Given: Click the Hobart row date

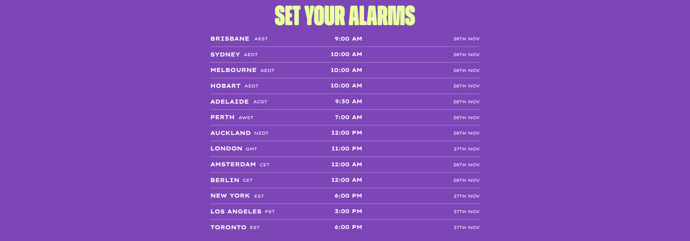Looking at the screenshot, I should click(466, 86).
